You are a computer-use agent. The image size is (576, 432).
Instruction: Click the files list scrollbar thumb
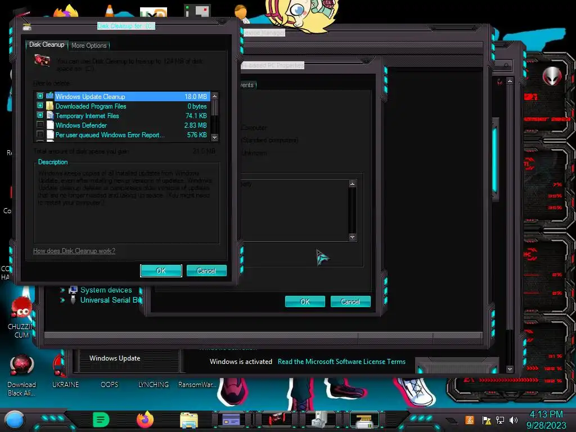click(214, 108)
